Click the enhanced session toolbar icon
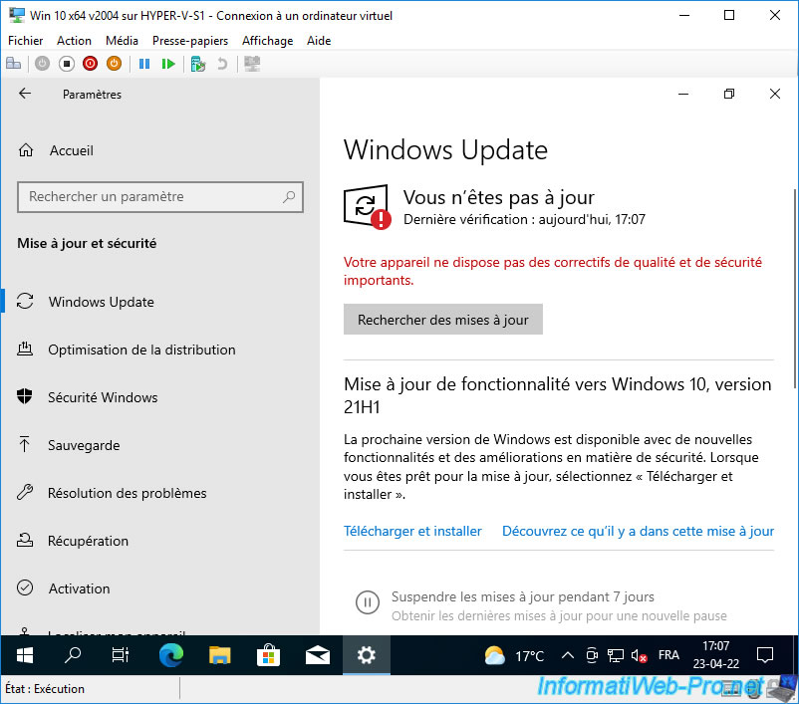The image size is (799, 704). 252,64
